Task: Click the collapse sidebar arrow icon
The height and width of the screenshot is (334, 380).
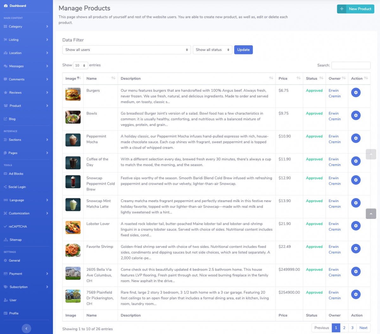Action: 26,329
